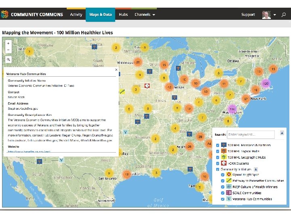Click the purple 120 cluster near Boston
This screenshot has width=291, height=218.
click(266, 84)
